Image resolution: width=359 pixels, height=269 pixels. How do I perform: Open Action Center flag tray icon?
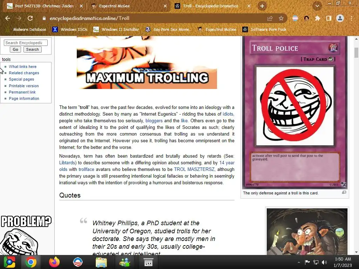307,262
